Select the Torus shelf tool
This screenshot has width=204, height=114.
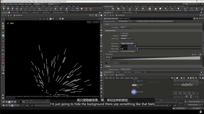17,9
